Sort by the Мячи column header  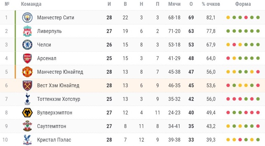pyautogui.click(x=174, y=4)
